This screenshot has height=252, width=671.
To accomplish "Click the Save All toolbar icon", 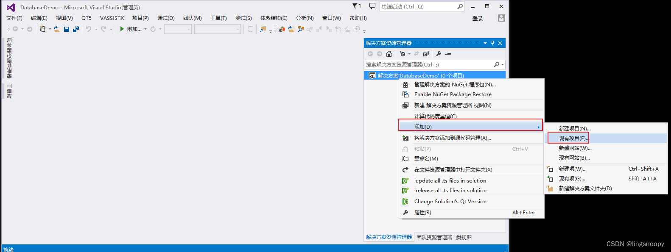I will 76,29.
